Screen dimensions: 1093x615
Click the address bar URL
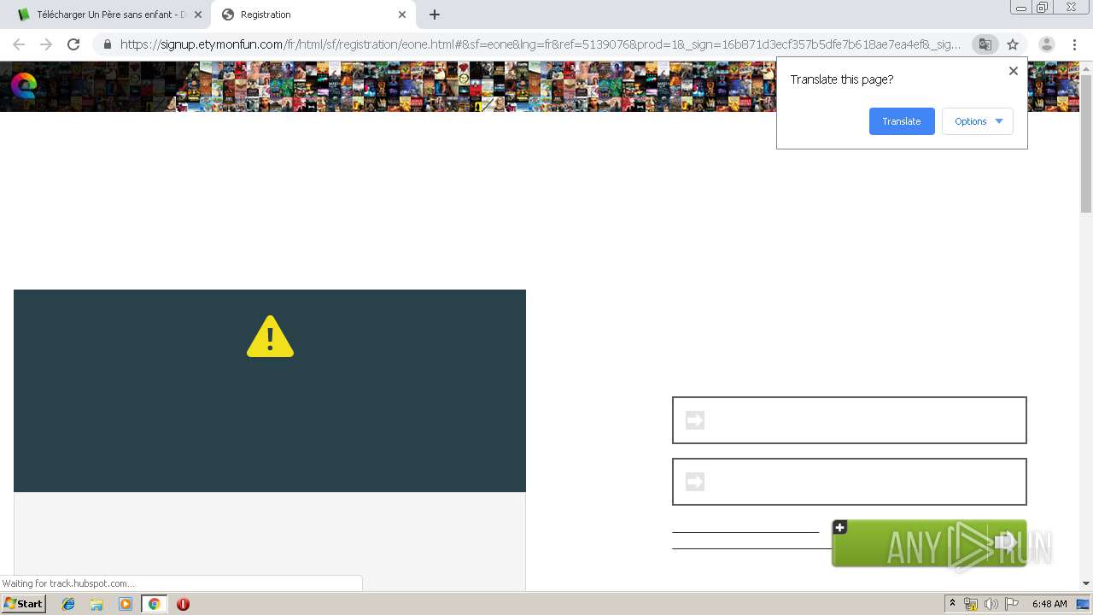point(540,44)
